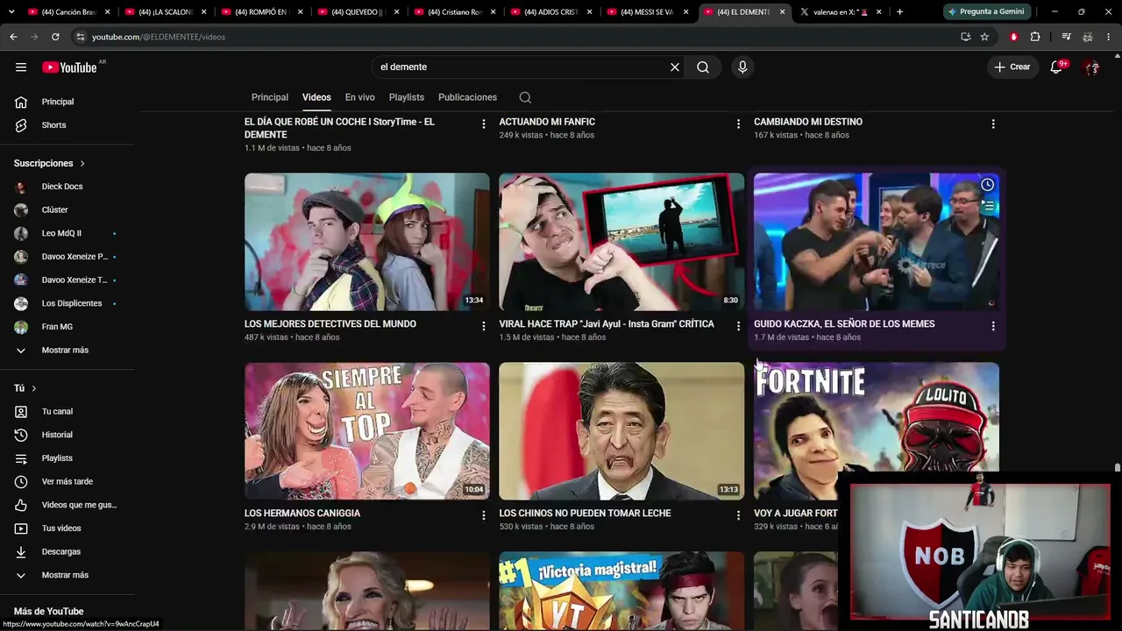
Task: Open options for VIRAL HACE TRAP video
Action: tap(738, 326)
